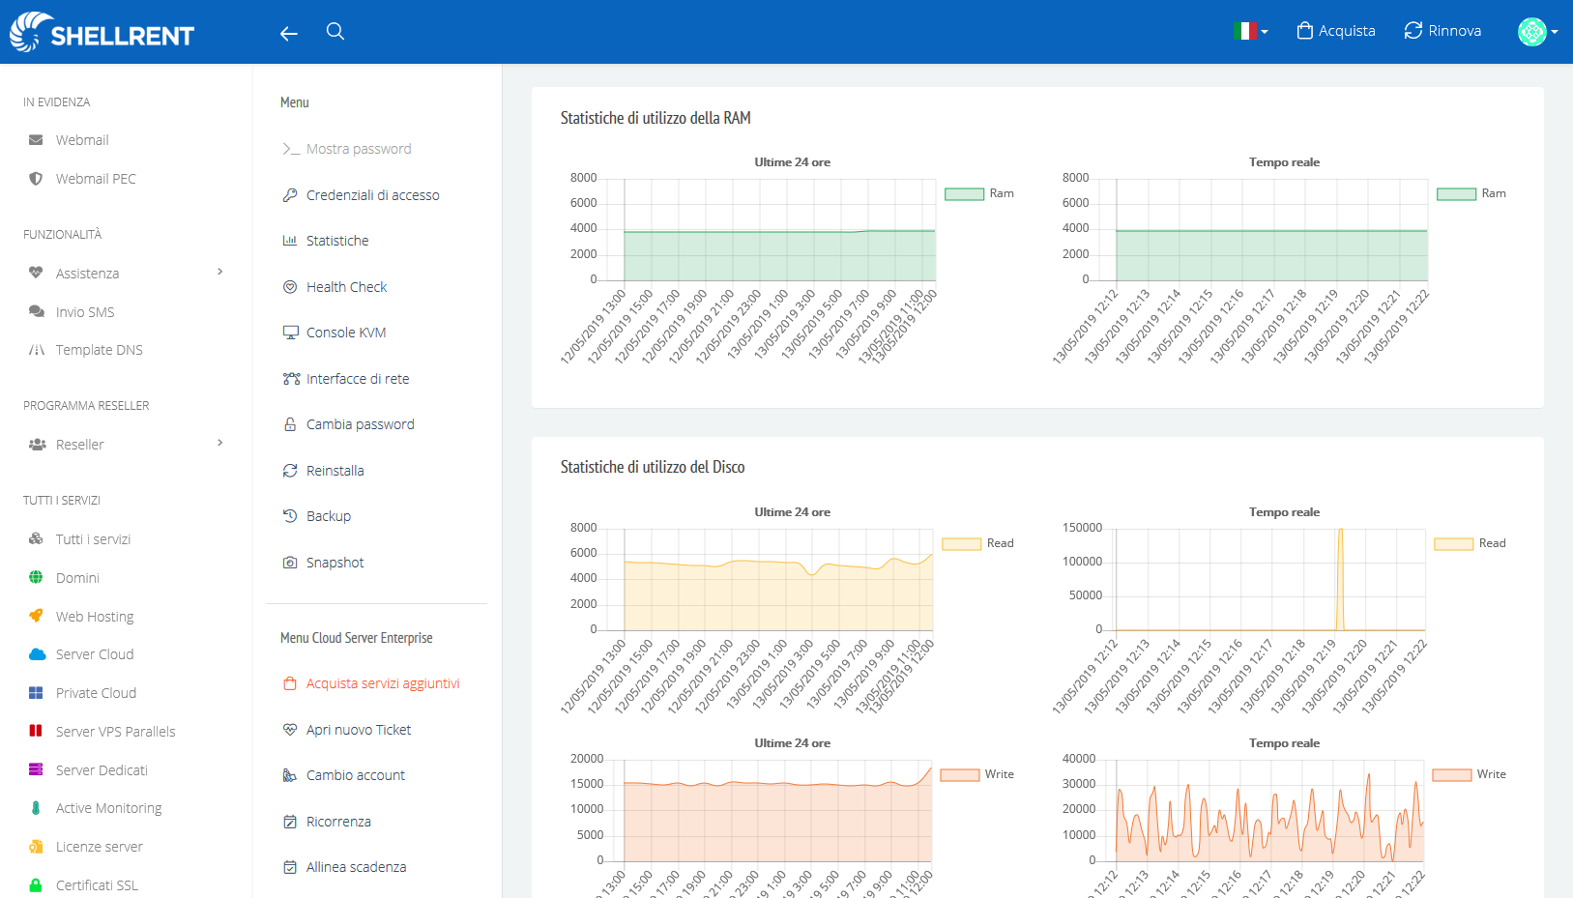Click the read spike in Tempo reale disk chart
Image resolution: width=1573 pixels, height=898 pixels.
[1340, 578]
